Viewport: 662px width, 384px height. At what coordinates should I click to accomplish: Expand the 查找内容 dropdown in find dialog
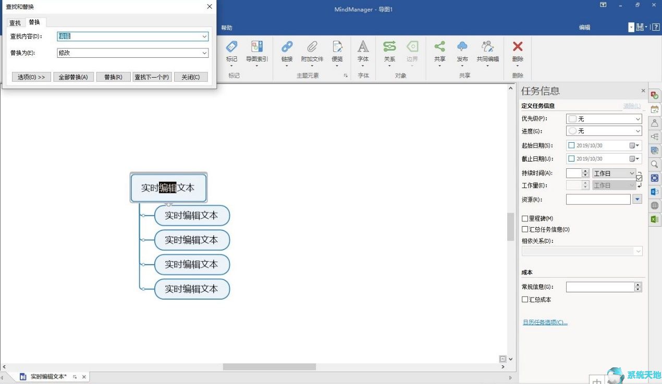(x=204, y=36)
